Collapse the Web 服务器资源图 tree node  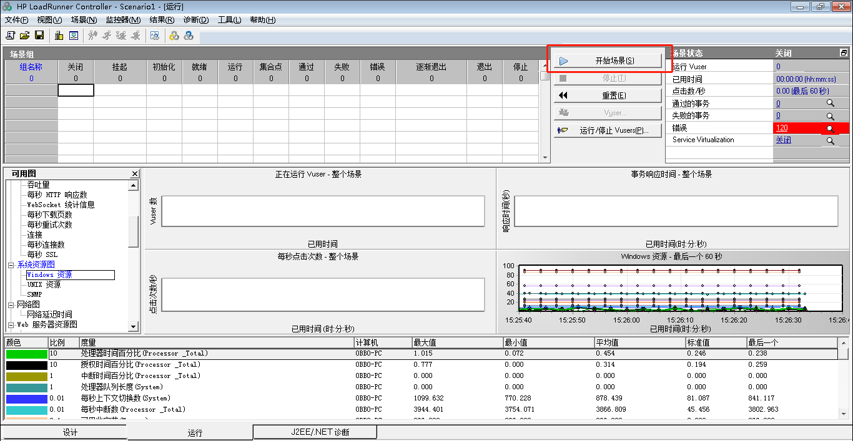[x=11, y=325]
